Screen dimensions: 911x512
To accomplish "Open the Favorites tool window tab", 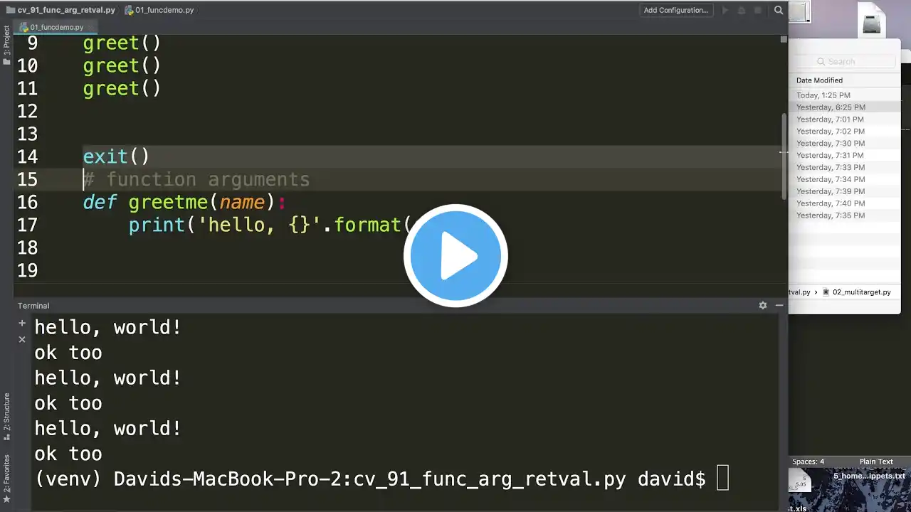I will (x=6, y=477).
